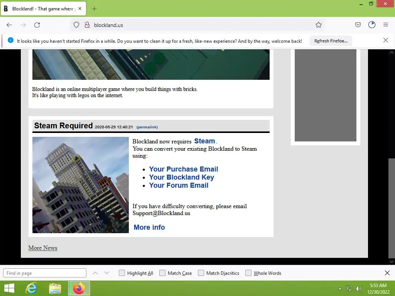Viewport: 395px width, 296px height.
Task: Open Your Blockland Key link
Action: tap(181, 177)
